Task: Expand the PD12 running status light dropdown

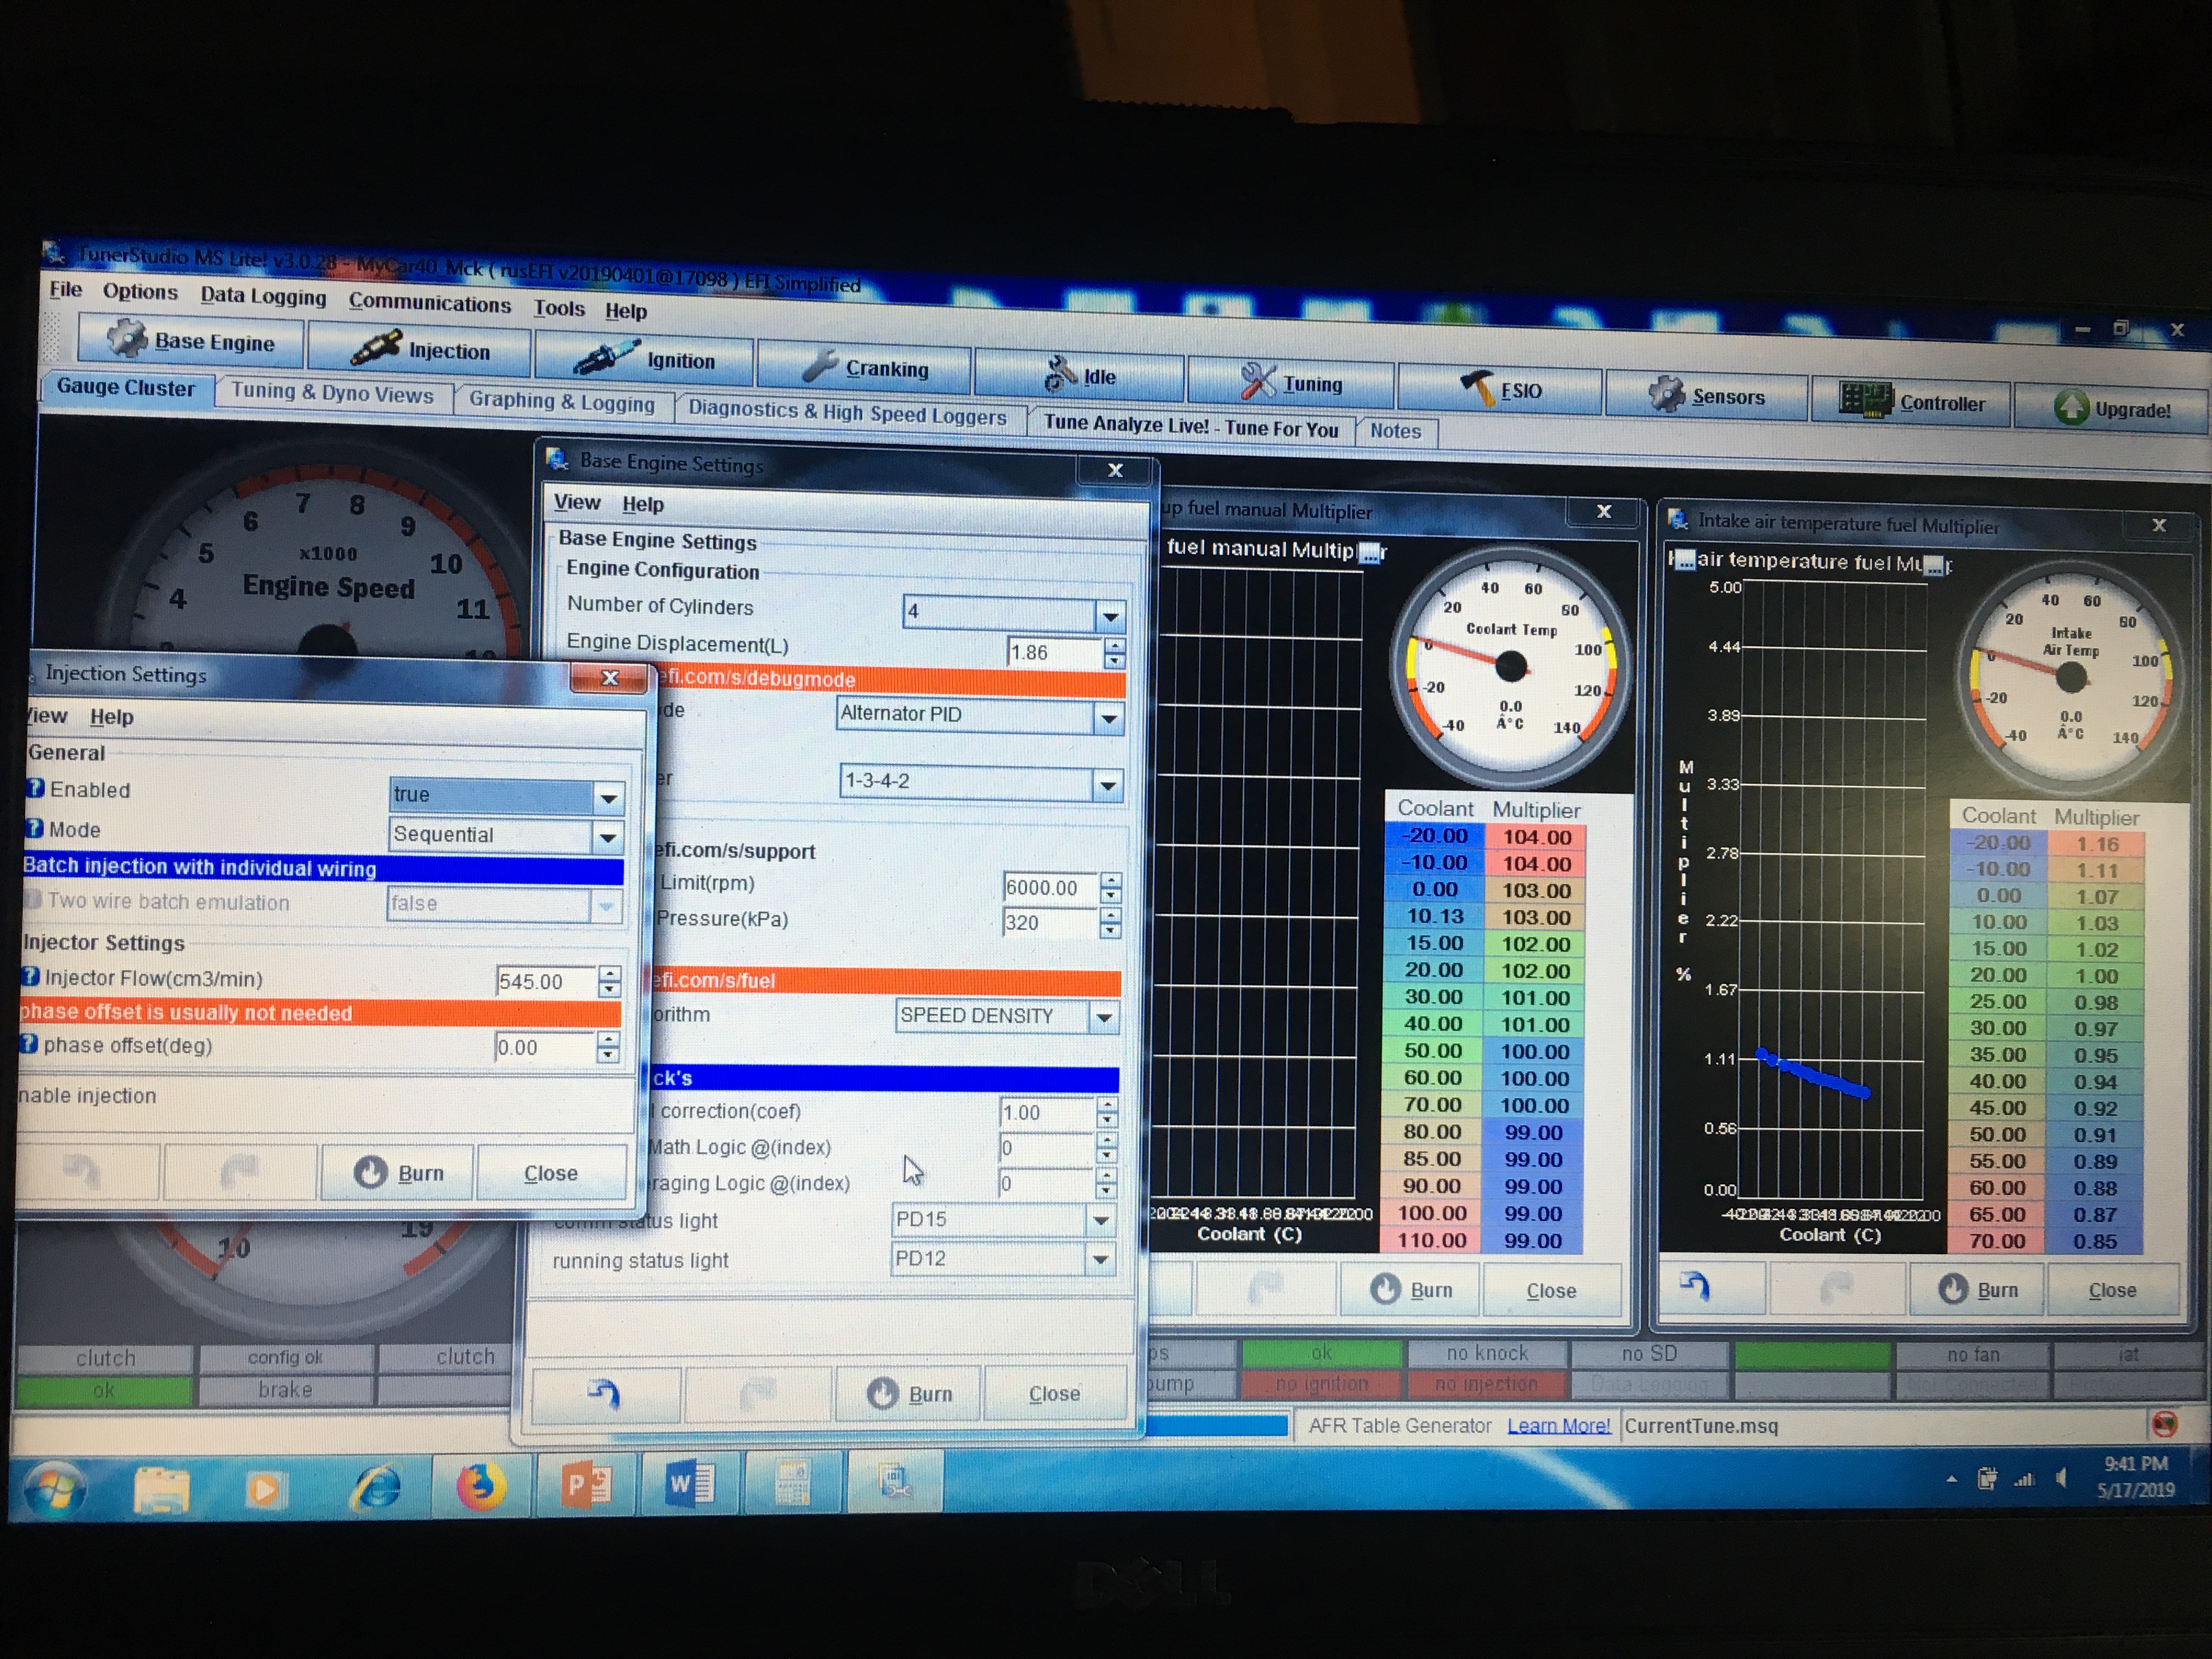Action: (x=1100, y=1258)
